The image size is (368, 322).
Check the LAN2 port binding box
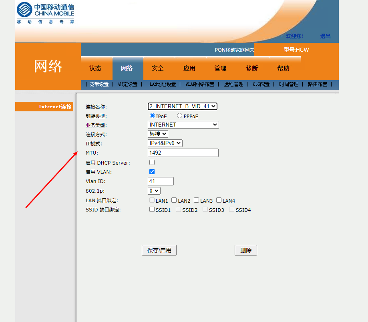tap(174, 200)
